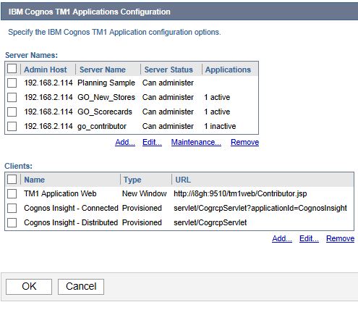Screen dimensions: 358x310
Task: Click the Contributor.jsp URL text
Action: click(x=240, y=193)
